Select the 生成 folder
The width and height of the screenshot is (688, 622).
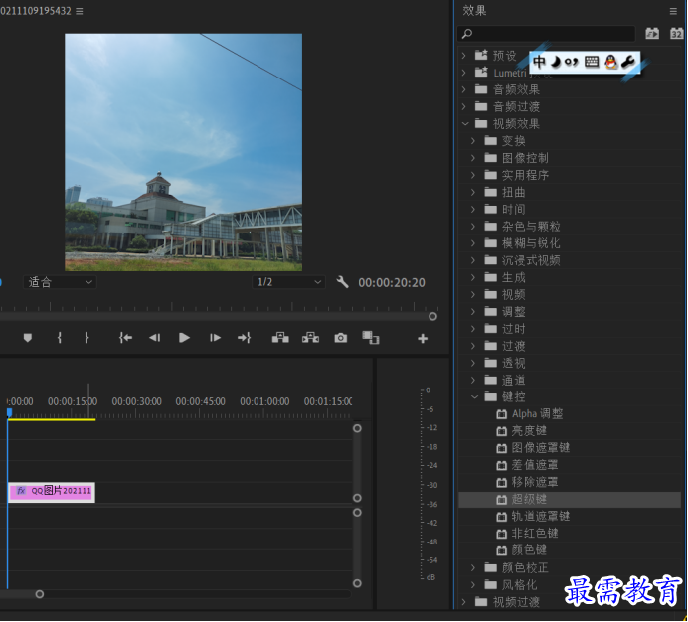pos(513,277)
